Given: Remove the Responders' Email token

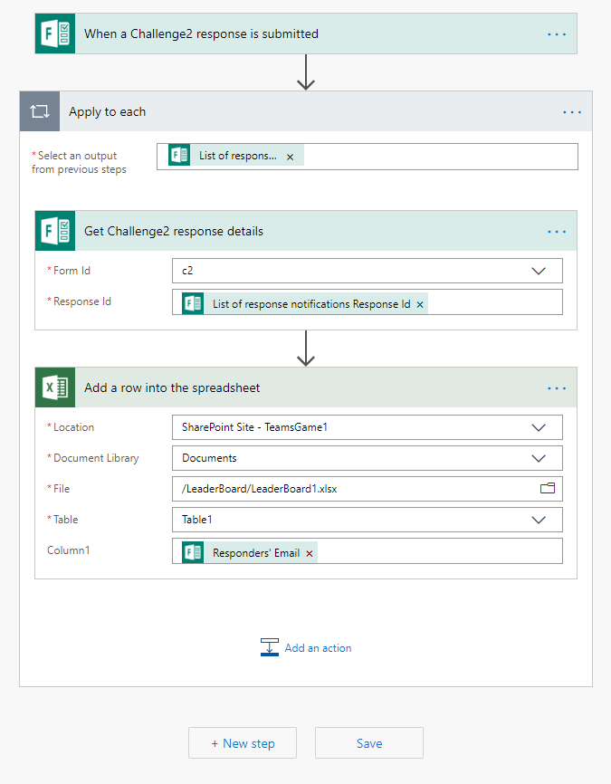Looking at the screenshot, I should pos(310,553).
